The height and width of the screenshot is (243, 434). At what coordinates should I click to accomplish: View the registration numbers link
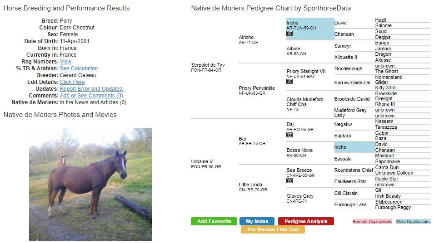[65, 62]
